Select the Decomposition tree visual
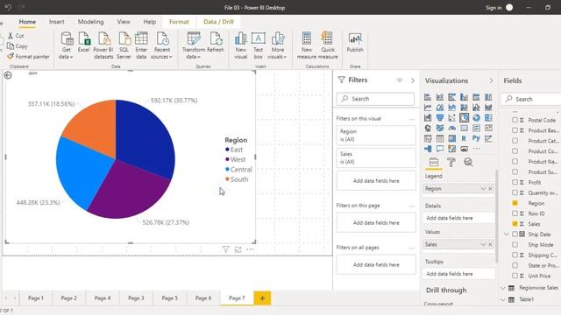This screenshot has width=561, height=315. click(428, 149)
